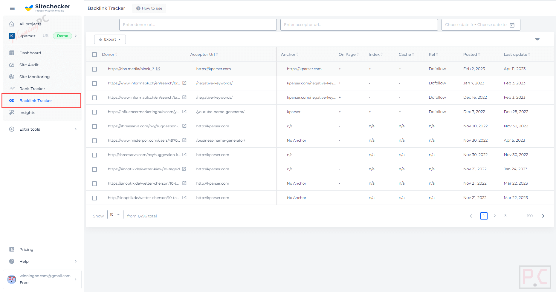The width and height of the screenshot is (556, 292).
Task: Toggle the select-all header checkbox
Action: pyautogui.click(x=94, y=55)
